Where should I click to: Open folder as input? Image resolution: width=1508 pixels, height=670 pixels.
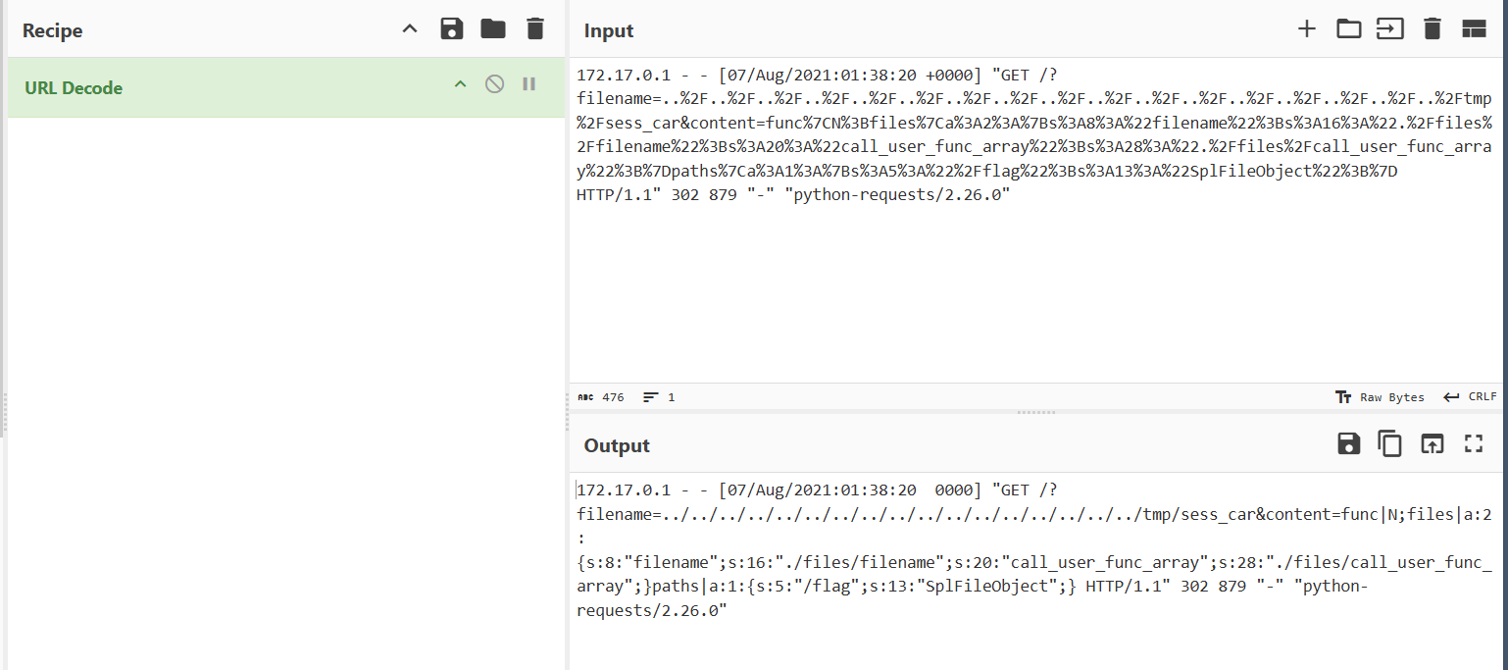click(1348, 29)
